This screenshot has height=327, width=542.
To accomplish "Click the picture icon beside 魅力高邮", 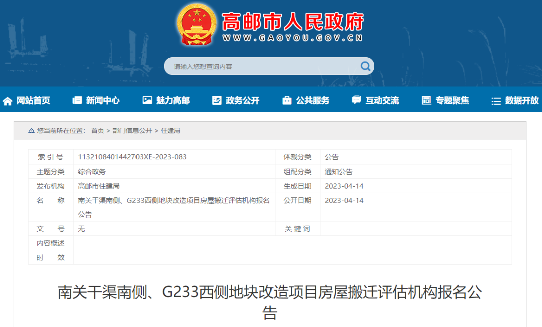I will click(x=147, y=100).
